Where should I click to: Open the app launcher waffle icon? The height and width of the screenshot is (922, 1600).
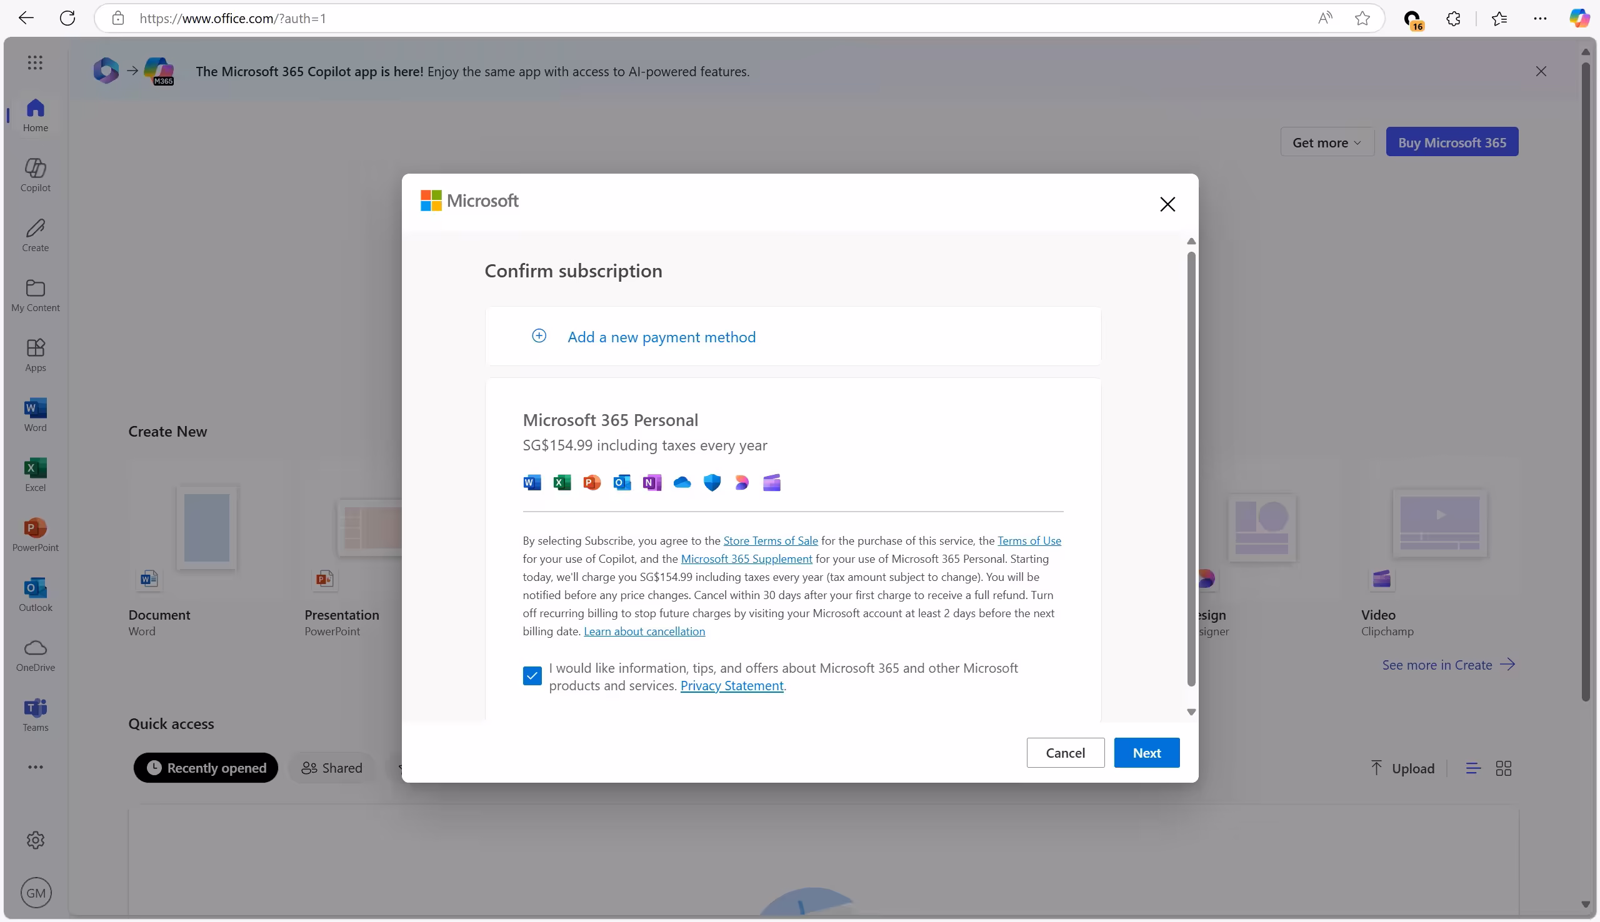pyautogui.click(x=35, y=62)
